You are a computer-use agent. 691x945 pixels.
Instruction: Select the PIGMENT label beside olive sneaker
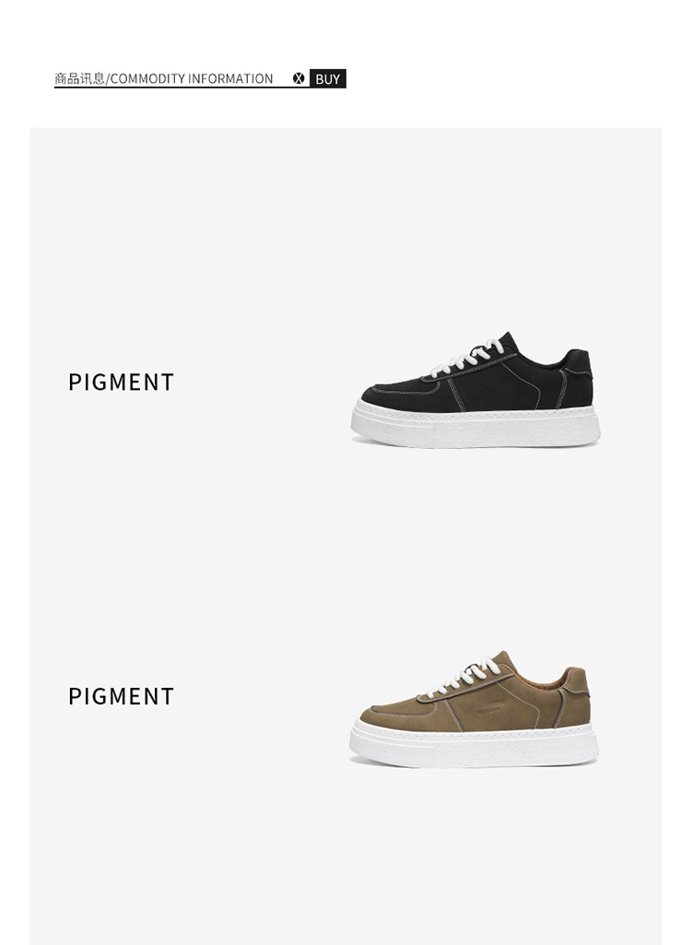121,696
